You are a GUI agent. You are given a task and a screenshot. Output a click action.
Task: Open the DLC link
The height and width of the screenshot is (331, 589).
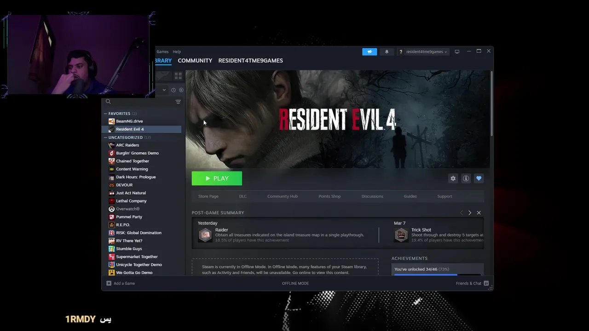click(243, 196)
